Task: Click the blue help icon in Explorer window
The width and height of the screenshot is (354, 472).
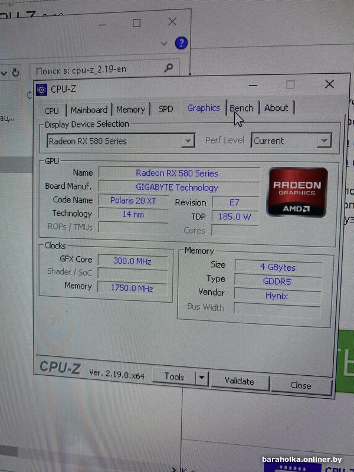Action: click(x=181, y=43)
